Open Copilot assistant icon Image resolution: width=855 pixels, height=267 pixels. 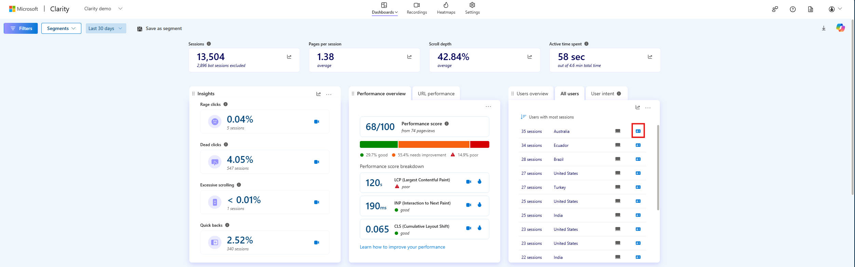pos(840,28)
